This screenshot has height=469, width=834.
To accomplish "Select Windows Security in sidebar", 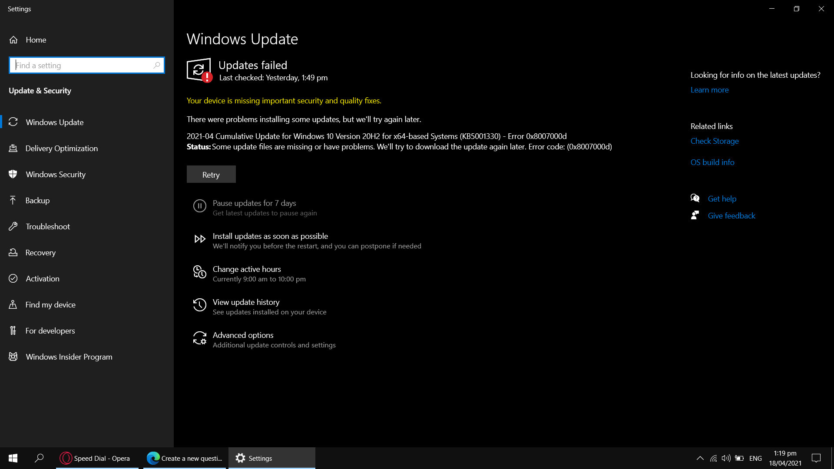I will coord(87,174).
